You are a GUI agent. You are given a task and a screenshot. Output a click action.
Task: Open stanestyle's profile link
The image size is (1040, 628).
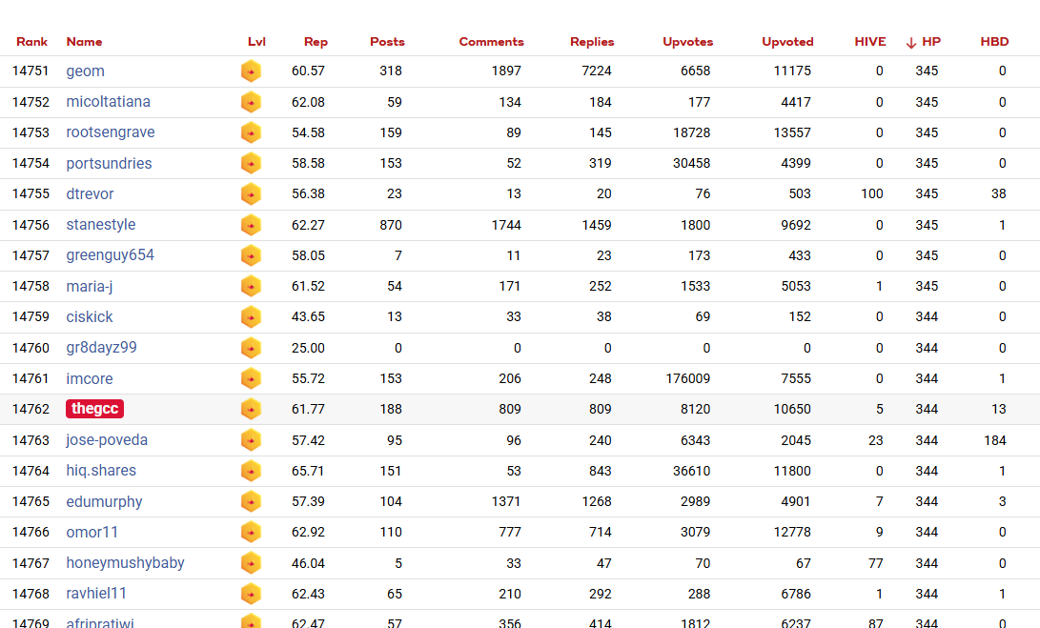[x=101, y=225]
